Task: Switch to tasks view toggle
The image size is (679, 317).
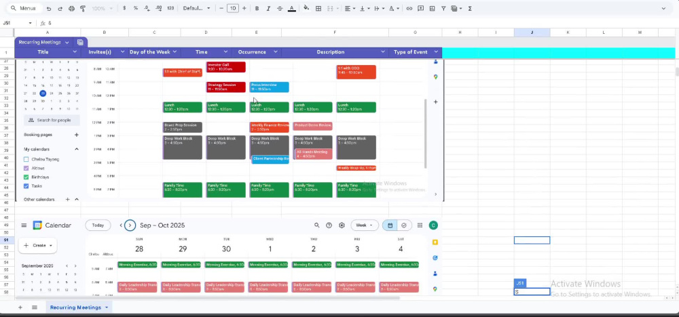Action: (x=404, y=226)
